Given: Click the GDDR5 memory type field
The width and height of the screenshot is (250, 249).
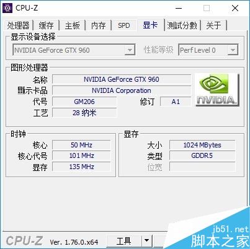Looking at the screenshot, I should [202, 155].
